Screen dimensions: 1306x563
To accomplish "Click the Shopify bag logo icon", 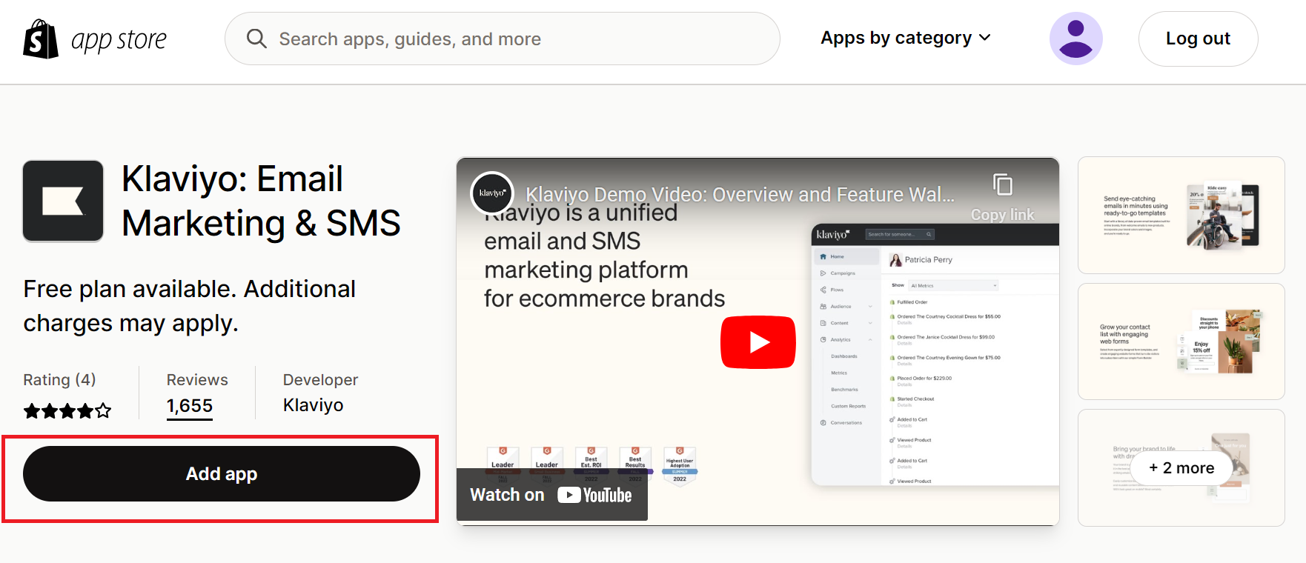I will point(41,39).
